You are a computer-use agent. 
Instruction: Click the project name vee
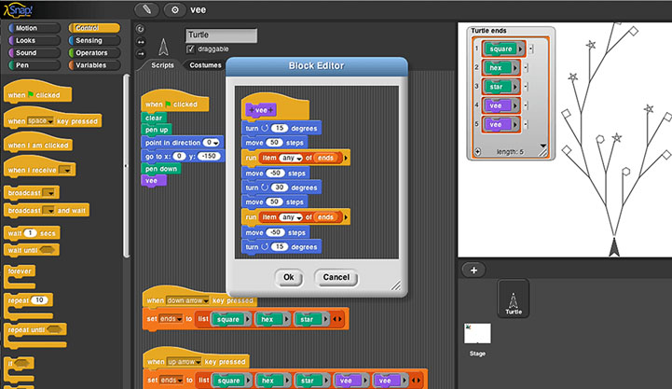[198, 10]
